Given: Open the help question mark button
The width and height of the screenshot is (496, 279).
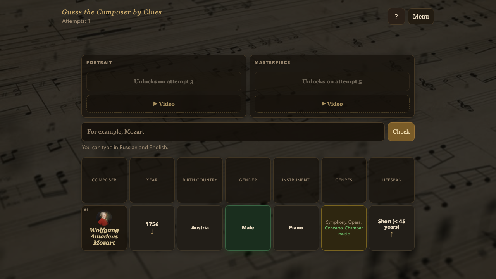Looking at the screenshot, I should coord(396,16).
